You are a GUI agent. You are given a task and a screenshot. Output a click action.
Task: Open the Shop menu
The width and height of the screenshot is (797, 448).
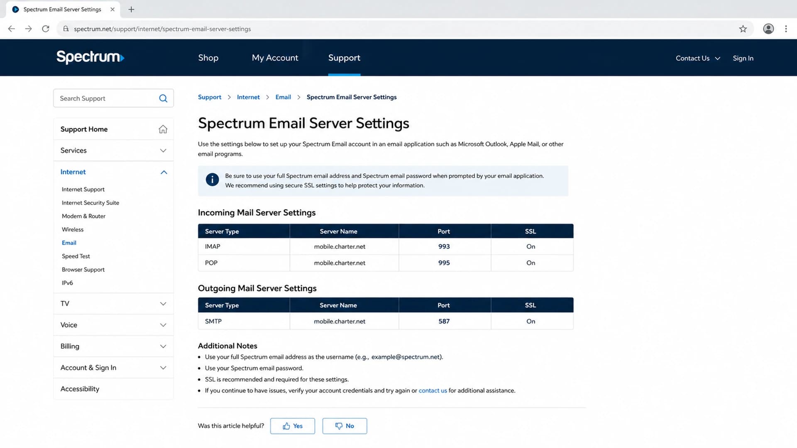point(208,58)
